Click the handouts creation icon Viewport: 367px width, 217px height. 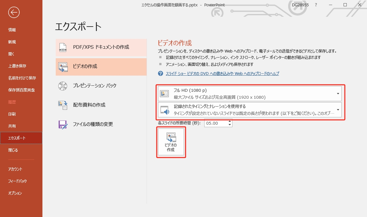(63, 105)
